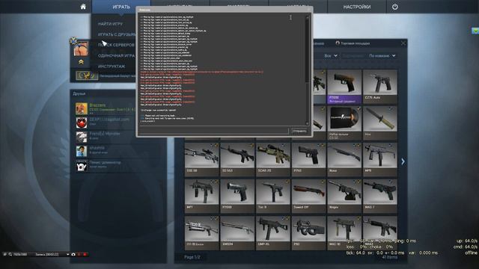Click the console vertical scrollbar

(x=307, y=70)
